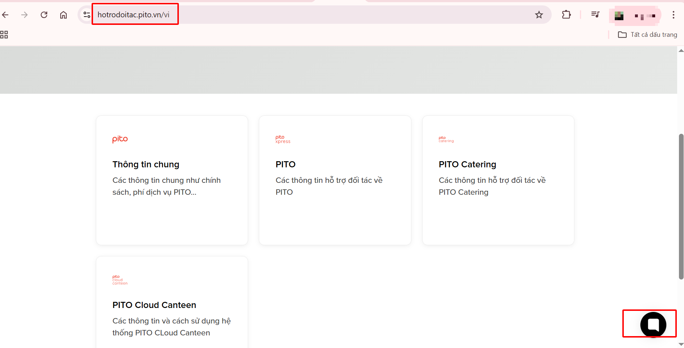Click text 'Các thông tin và cách sử dụng hệ thống'
Viewport: 684px width, 348px height.
[172, 327]
